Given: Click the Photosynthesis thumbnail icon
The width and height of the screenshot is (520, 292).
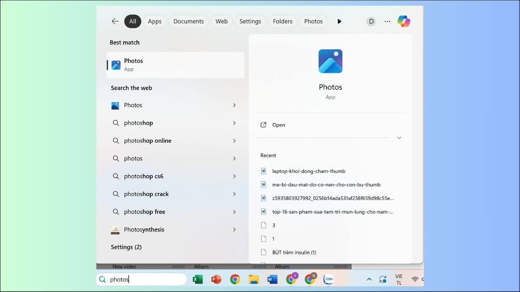Looking at the screenshot, I should [x=115, y=230].
